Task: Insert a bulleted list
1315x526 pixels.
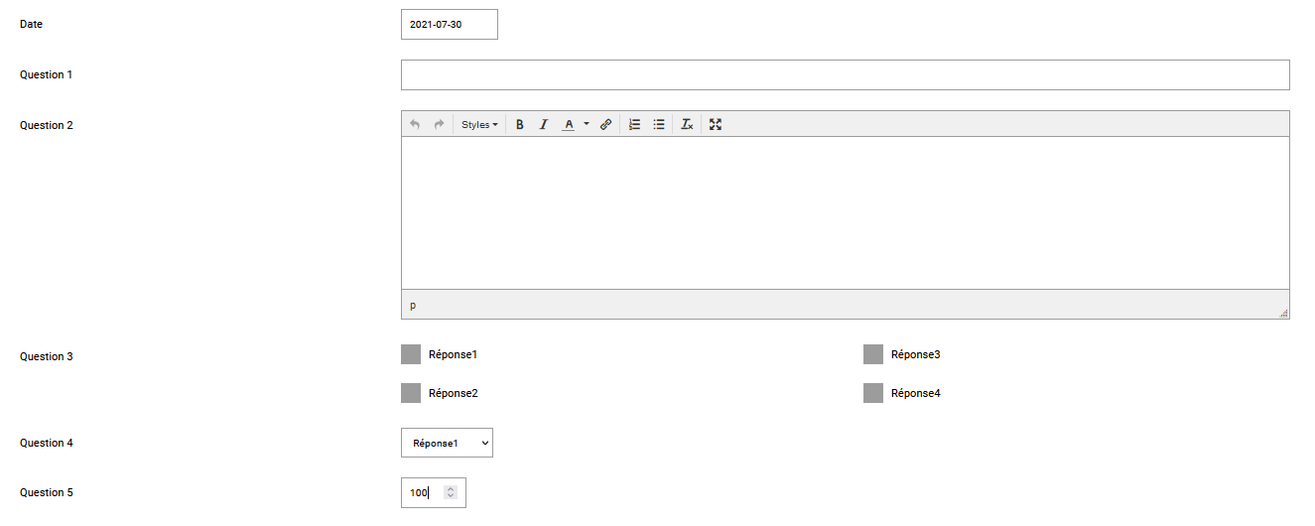Action: (659, 125)
